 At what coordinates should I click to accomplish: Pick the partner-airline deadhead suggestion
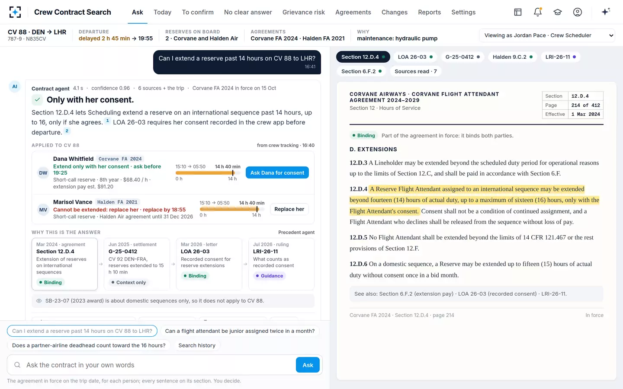[89, 345]
